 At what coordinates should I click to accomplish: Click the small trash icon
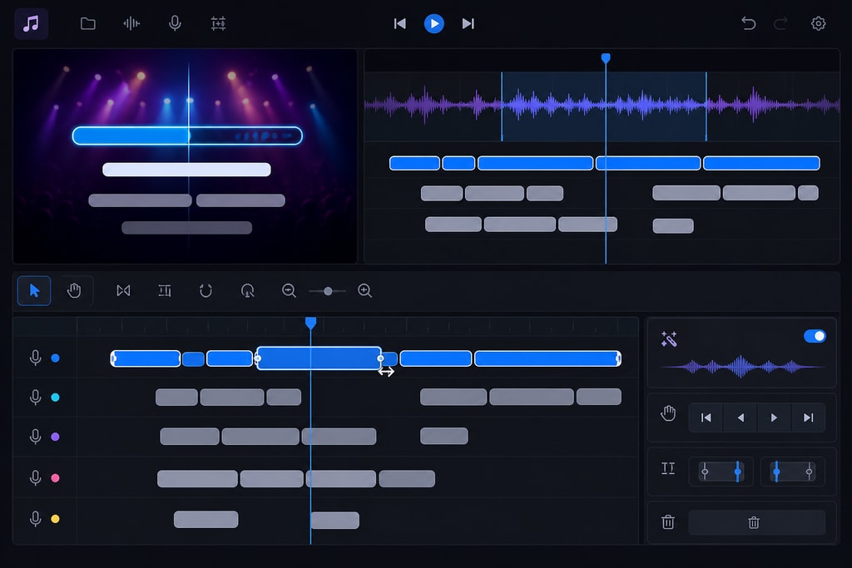point(668,522)
